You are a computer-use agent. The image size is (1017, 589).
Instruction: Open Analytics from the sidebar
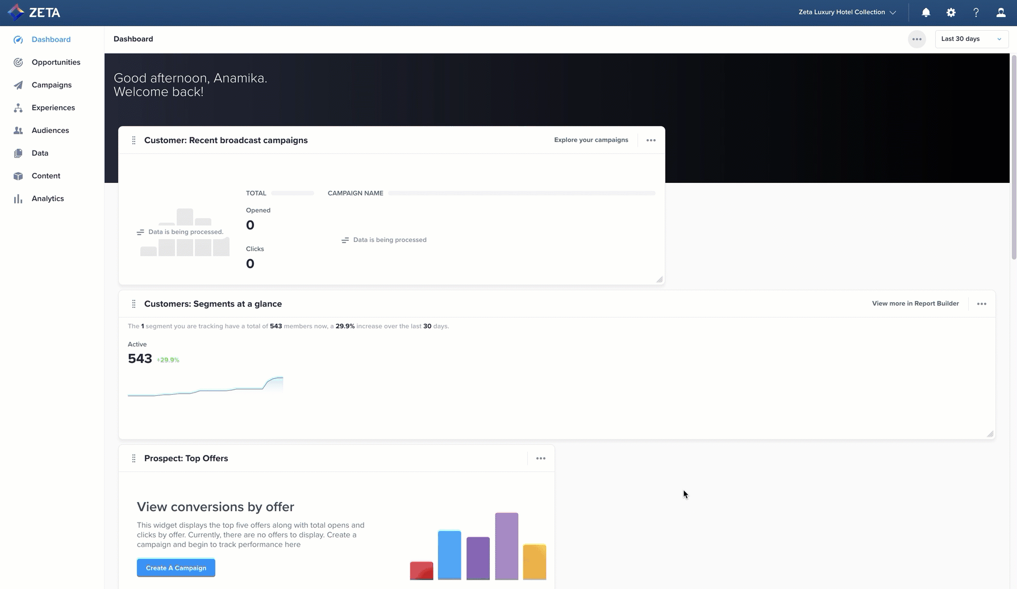(48, 199)
